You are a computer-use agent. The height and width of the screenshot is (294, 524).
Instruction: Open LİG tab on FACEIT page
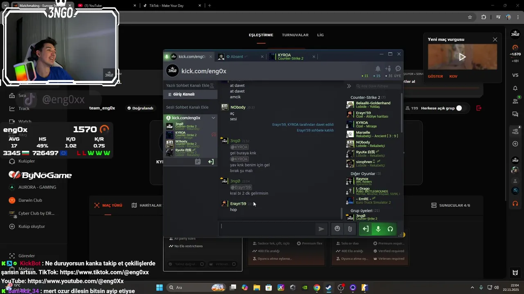point(321,35)
